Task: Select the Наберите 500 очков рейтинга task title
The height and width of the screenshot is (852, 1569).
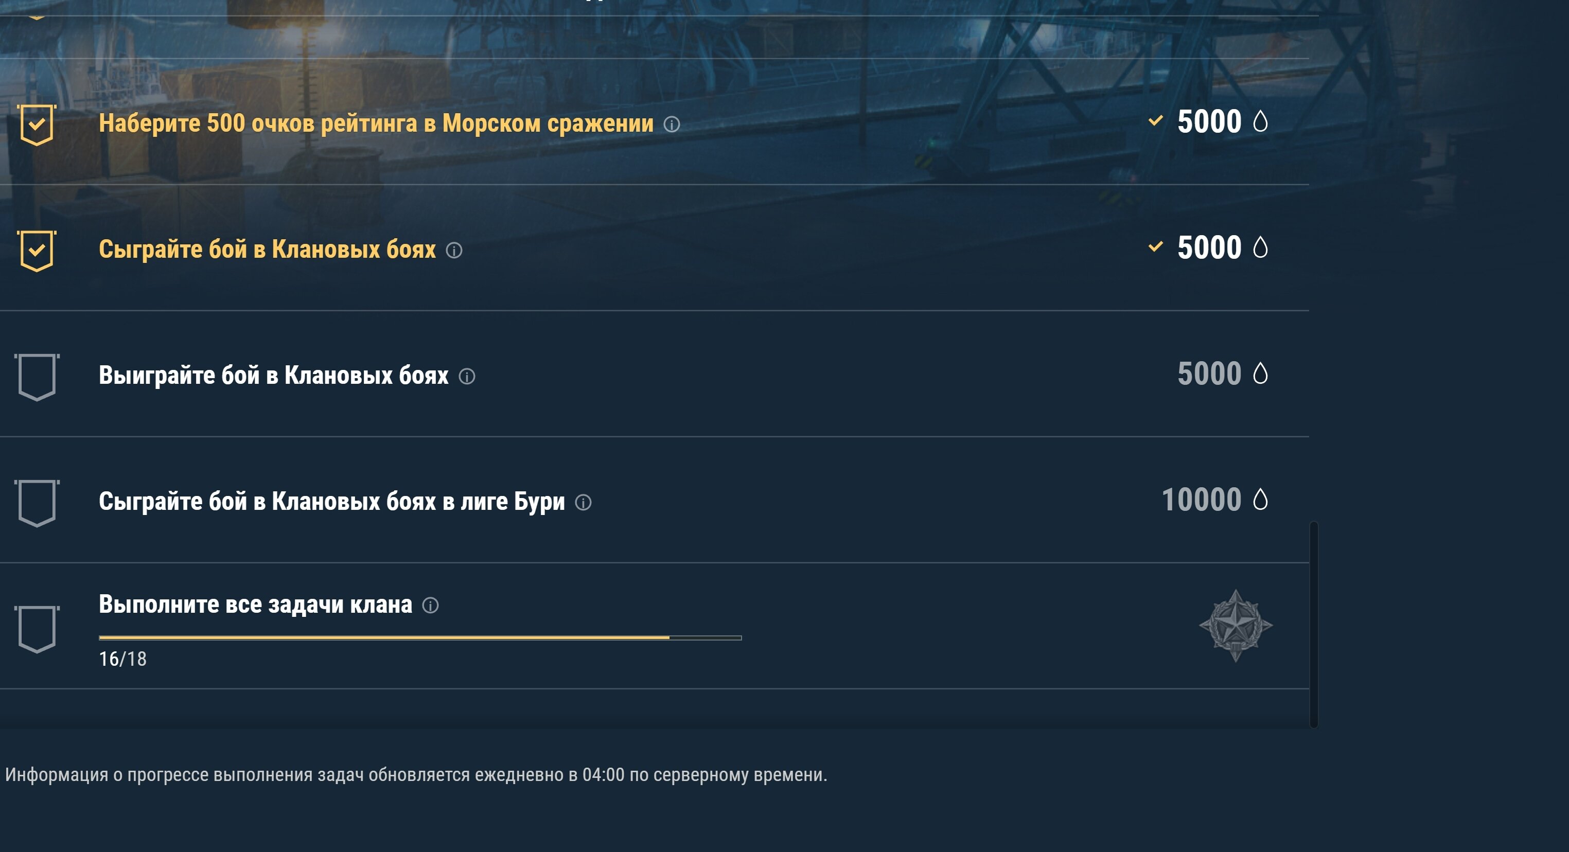Action: point(376,123)
